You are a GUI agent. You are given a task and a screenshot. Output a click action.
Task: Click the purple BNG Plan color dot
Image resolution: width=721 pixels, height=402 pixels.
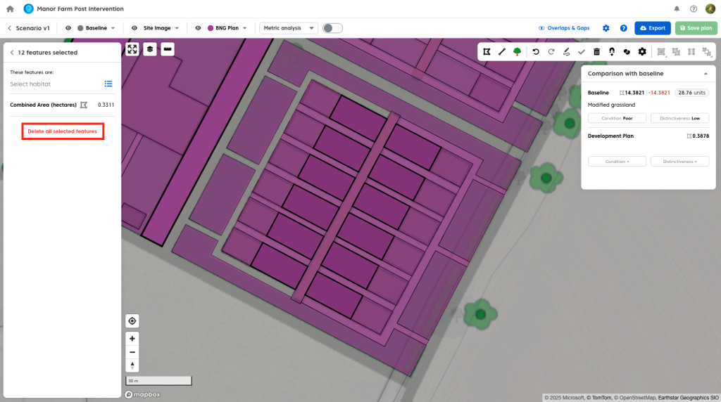pos(211,28)
